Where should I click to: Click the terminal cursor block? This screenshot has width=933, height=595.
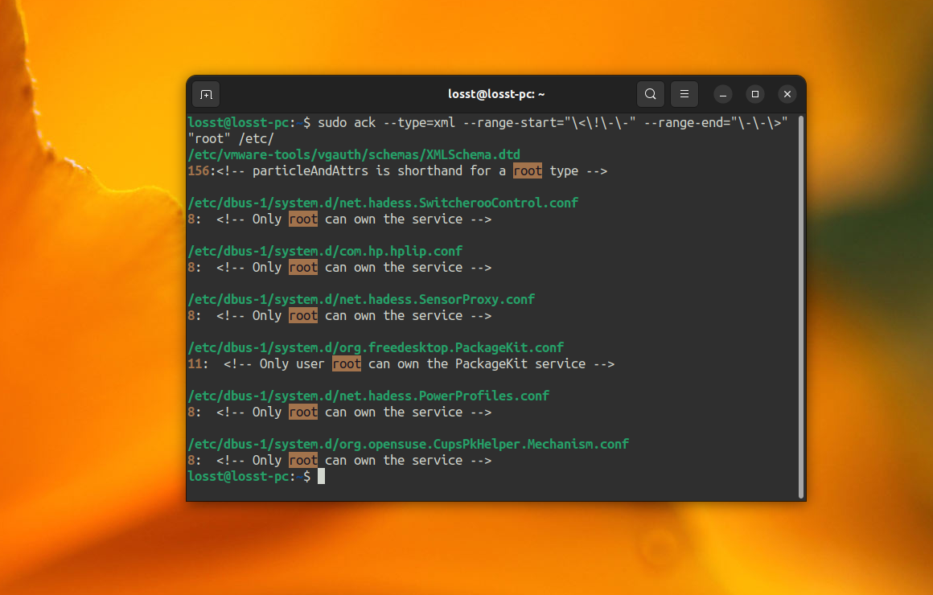coord(321,476)
